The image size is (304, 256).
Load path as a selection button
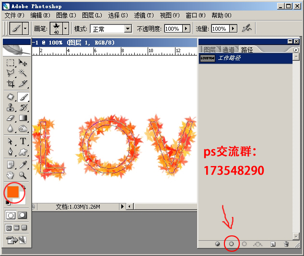244,244
